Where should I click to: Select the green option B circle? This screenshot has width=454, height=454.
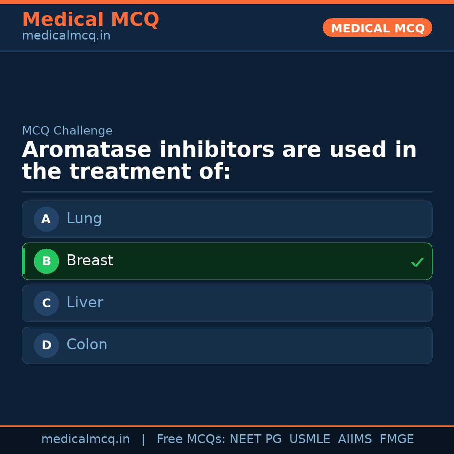coord(46,261)
